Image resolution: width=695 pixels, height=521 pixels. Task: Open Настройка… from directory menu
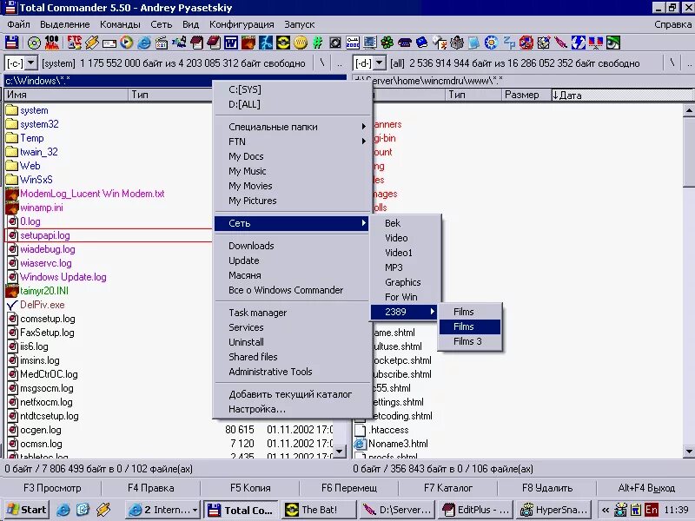292,409
